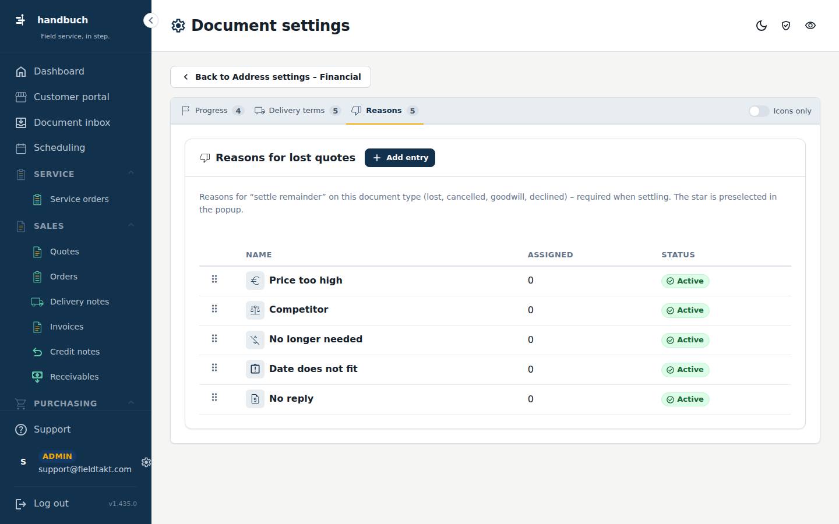Click the user settings gear icon
Viewport: 839px width, 524px height.
click(146, 462)
